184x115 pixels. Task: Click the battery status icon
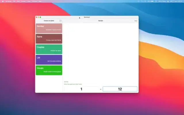pyautogui.click(x=152, y=1)
